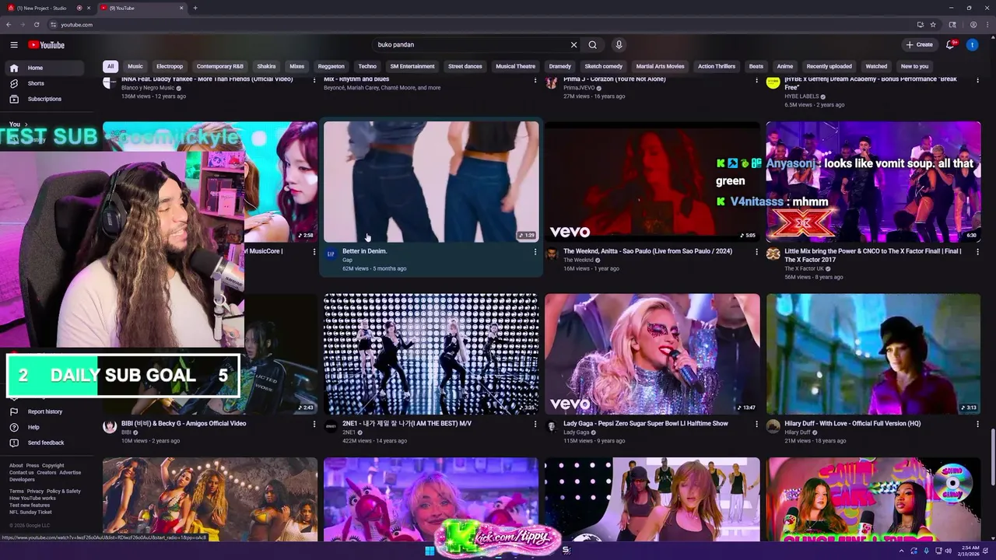
Task: Select the New to you chip
Action: 914,66
